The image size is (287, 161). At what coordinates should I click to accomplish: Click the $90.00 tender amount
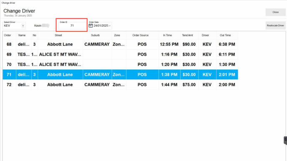pyautogui.click(x=189, y=44)
